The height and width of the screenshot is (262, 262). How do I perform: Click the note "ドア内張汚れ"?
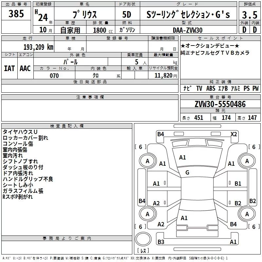click(18, 173)
